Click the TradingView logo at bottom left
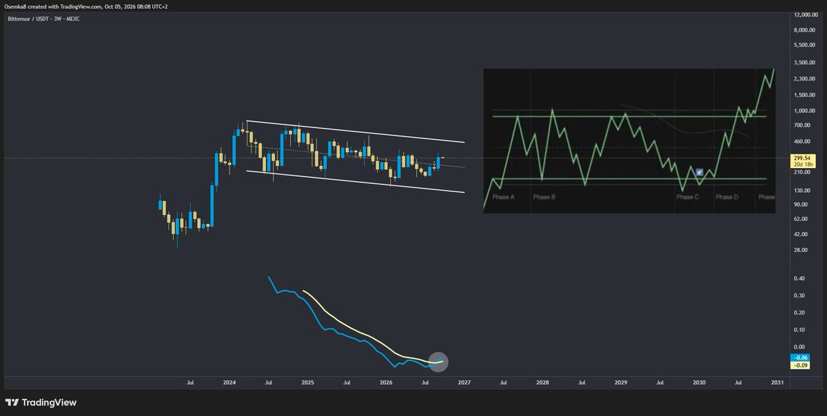 coord(42,402)
